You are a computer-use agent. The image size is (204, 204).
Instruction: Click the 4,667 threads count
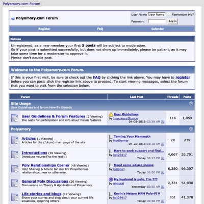pyautogui.click(x=173, y=155)
